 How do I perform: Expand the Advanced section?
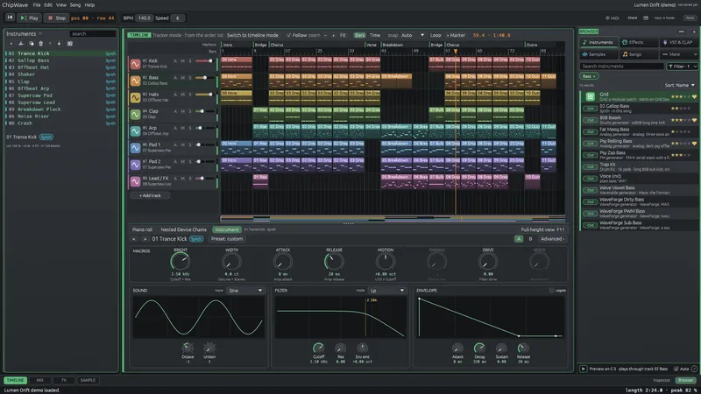click(x=552, y=239)
